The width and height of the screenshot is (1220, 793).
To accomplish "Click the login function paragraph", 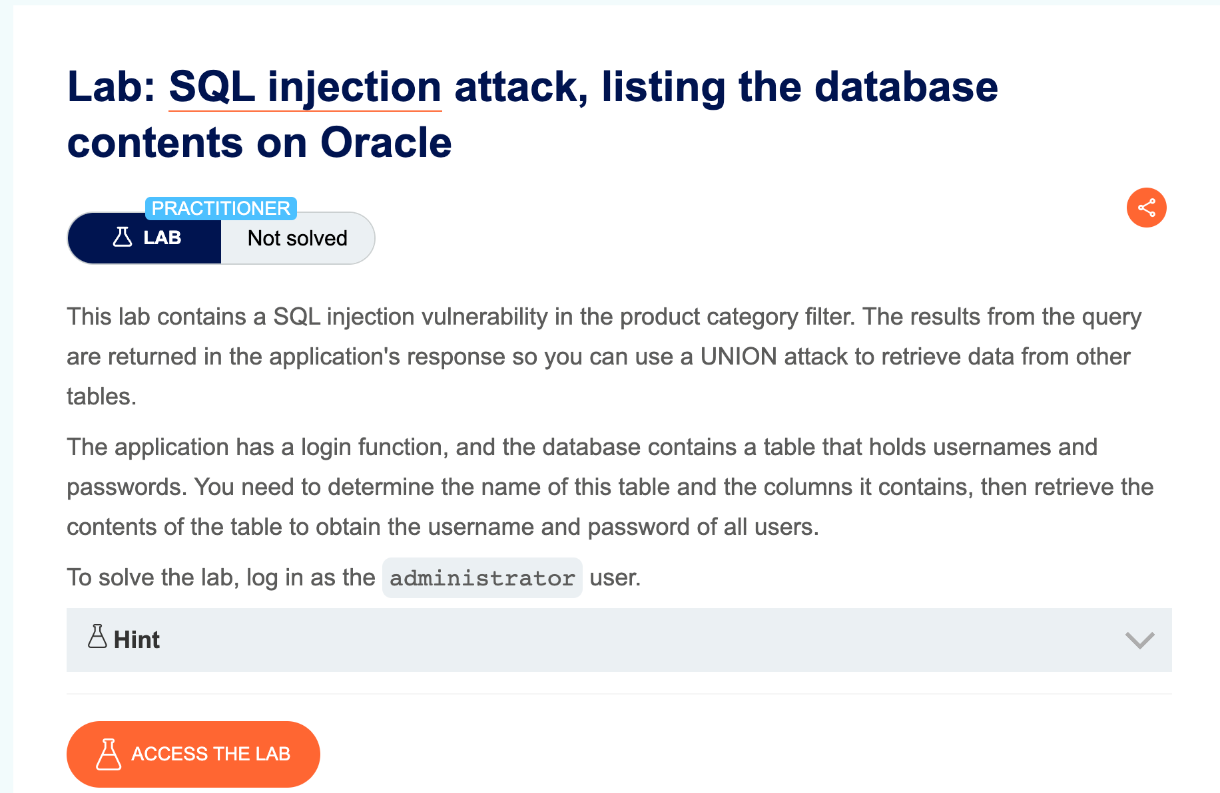I will point(599,487).
